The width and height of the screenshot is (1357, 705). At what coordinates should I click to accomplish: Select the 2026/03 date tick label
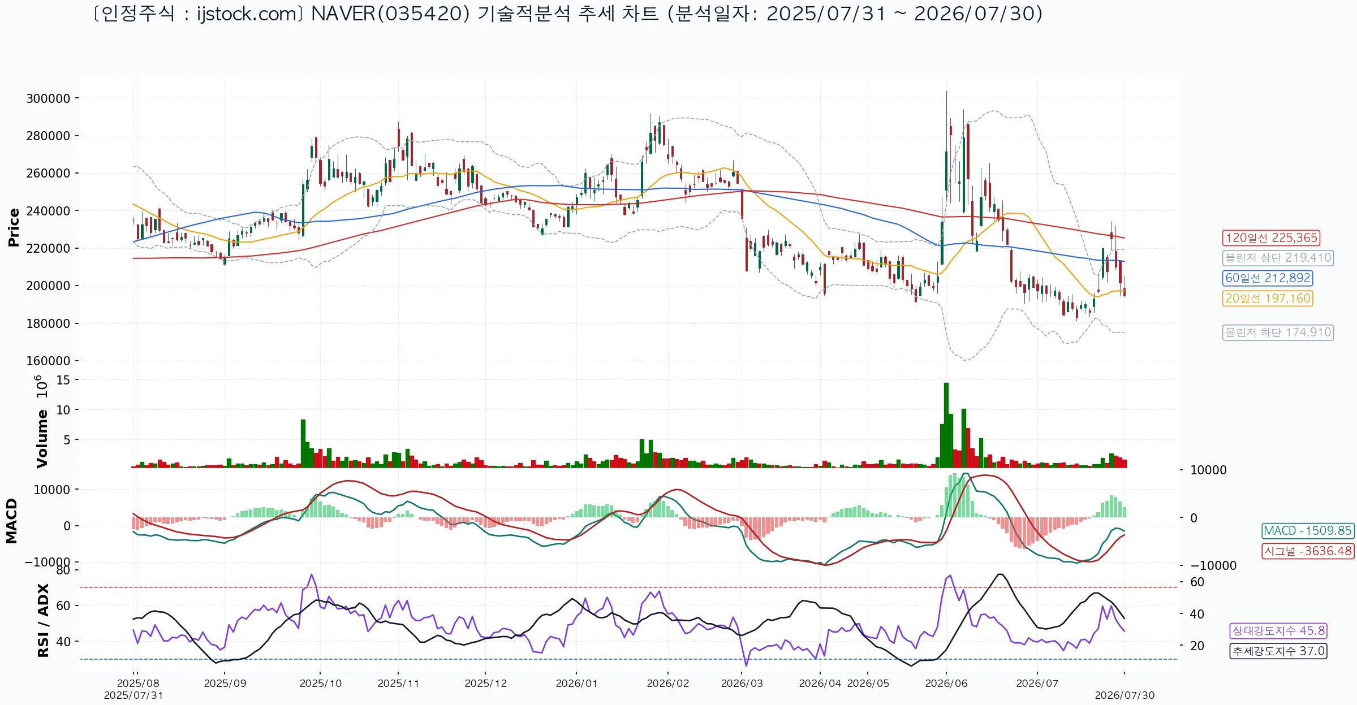coord(742,683)
